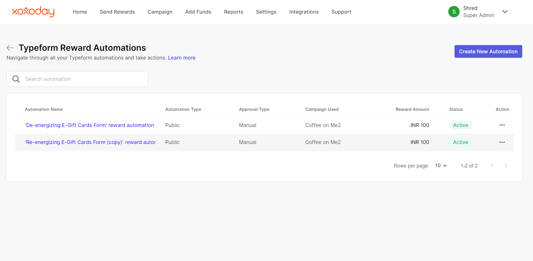Image resolution: width=533 pixels, height=261 pixels.
Task: Click the xoxoday logo
Action: click(33, 12)
